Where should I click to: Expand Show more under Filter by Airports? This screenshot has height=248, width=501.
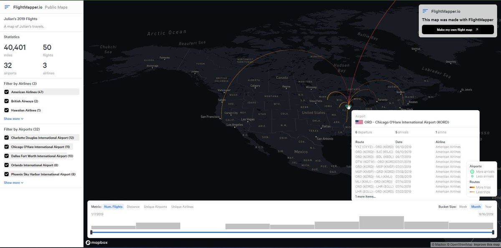pos(14,182)
